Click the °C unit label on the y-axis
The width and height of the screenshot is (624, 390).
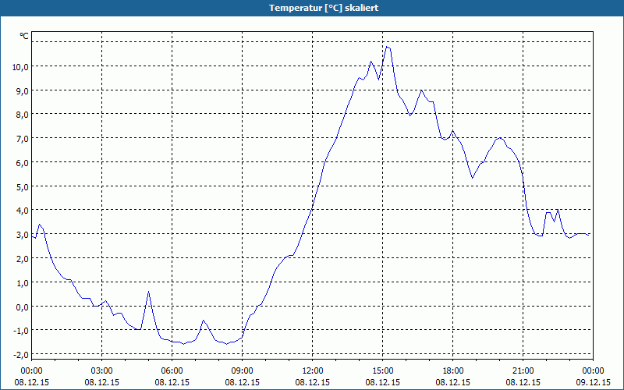click(x=24, y=36)
